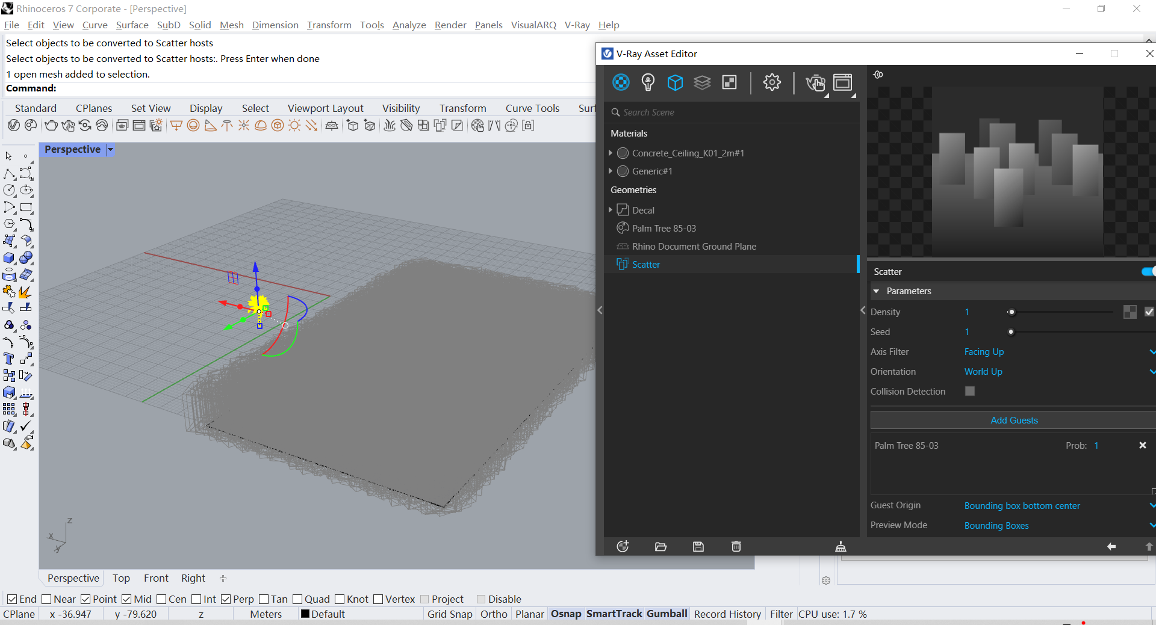The height and width of the screenshot is (625, 1156).
Task: Switch to the Curve Tools toolbar tab
Action: [x=532, y=108]
